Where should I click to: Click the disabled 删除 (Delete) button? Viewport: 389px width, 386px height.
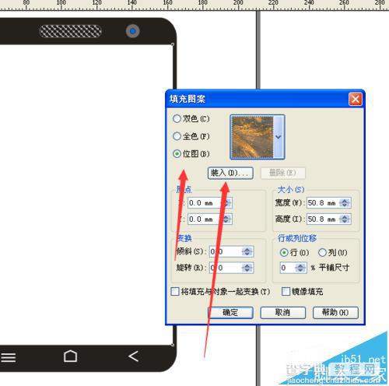point(282,173)
